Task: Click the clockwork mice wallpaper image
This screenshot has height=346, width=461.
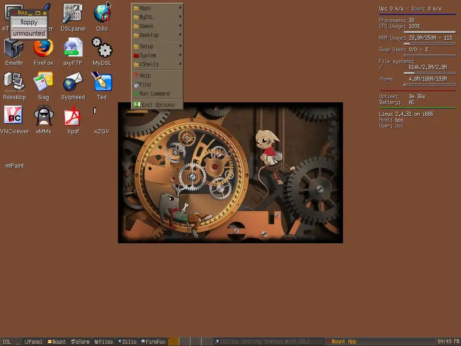Action: pos(230,173)
